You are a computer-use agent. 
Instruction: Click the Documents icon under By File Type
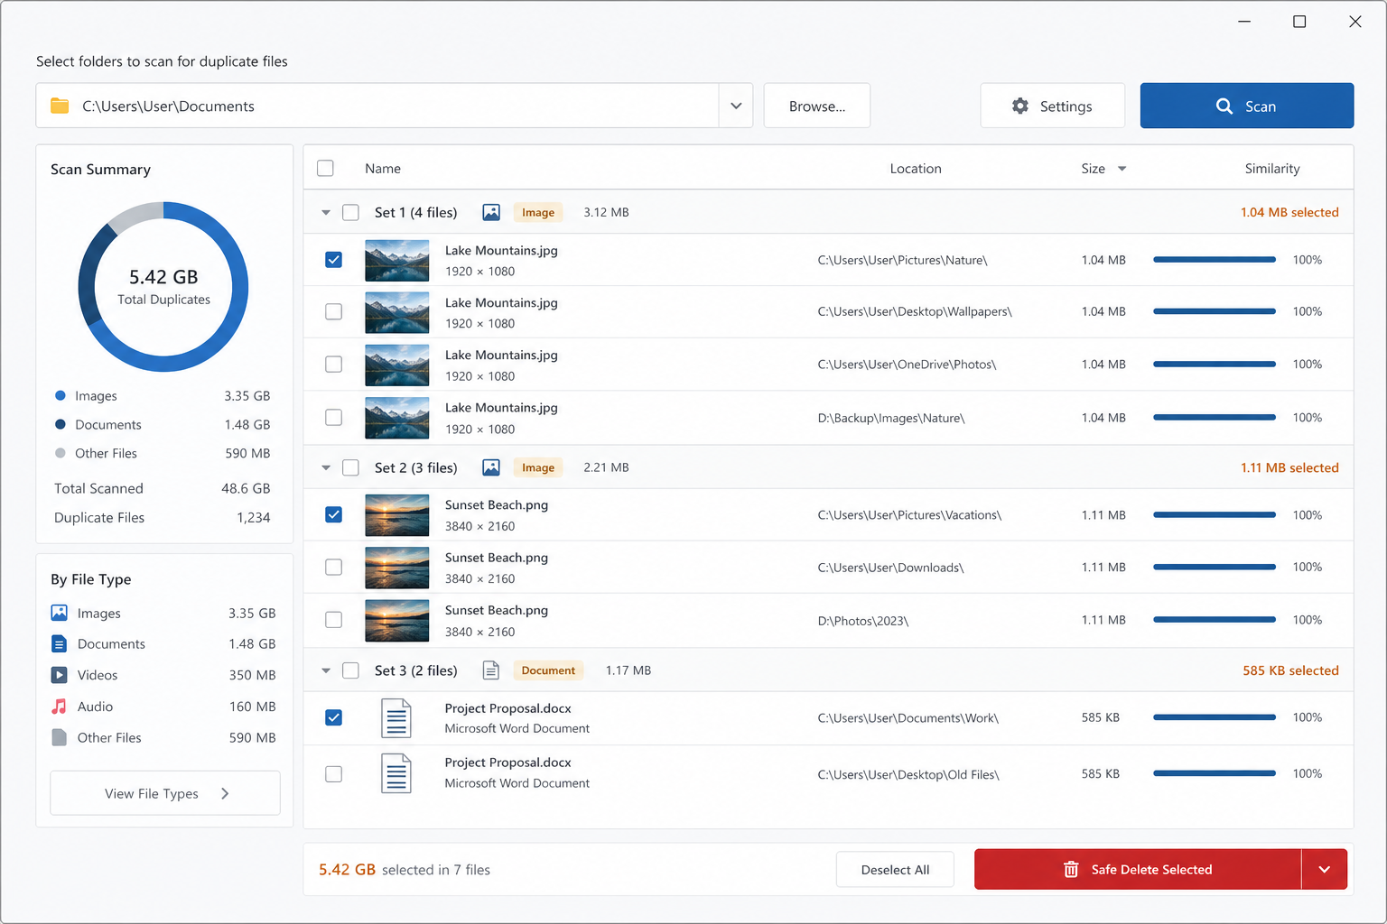point(60,644)
